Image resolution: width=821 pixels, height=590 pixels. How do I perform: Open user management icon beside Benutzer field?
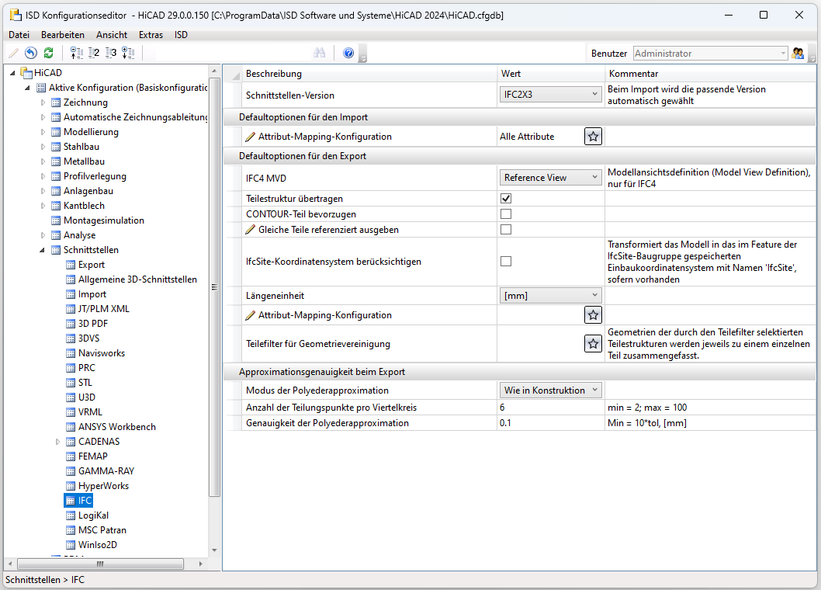[x=798, y=53]
